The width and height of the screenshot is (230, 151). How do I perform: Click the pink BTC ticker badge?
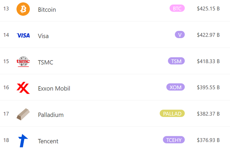[x=177, y=8]
